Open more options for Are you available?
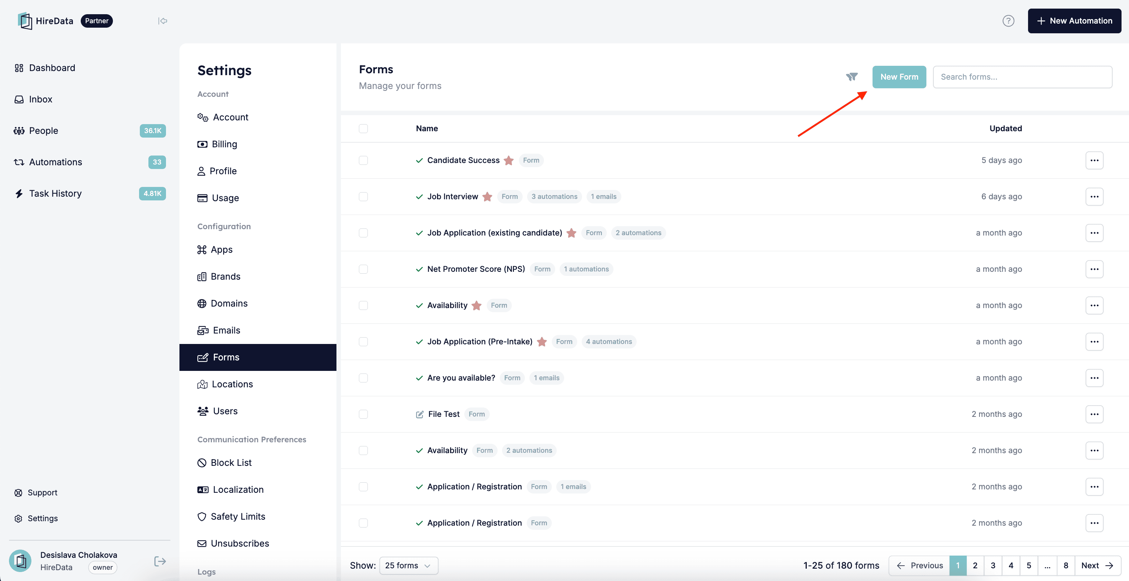Screen dimensions: 1129x581 coord(1094,378)
